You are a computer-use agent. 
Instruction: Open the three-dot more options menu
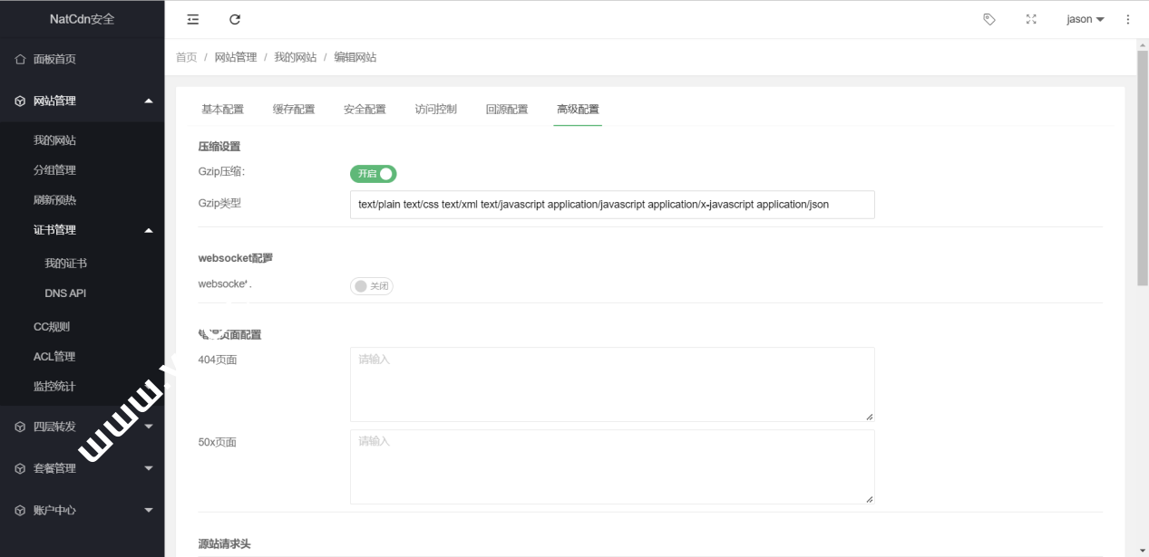[x=1128, y=19]
